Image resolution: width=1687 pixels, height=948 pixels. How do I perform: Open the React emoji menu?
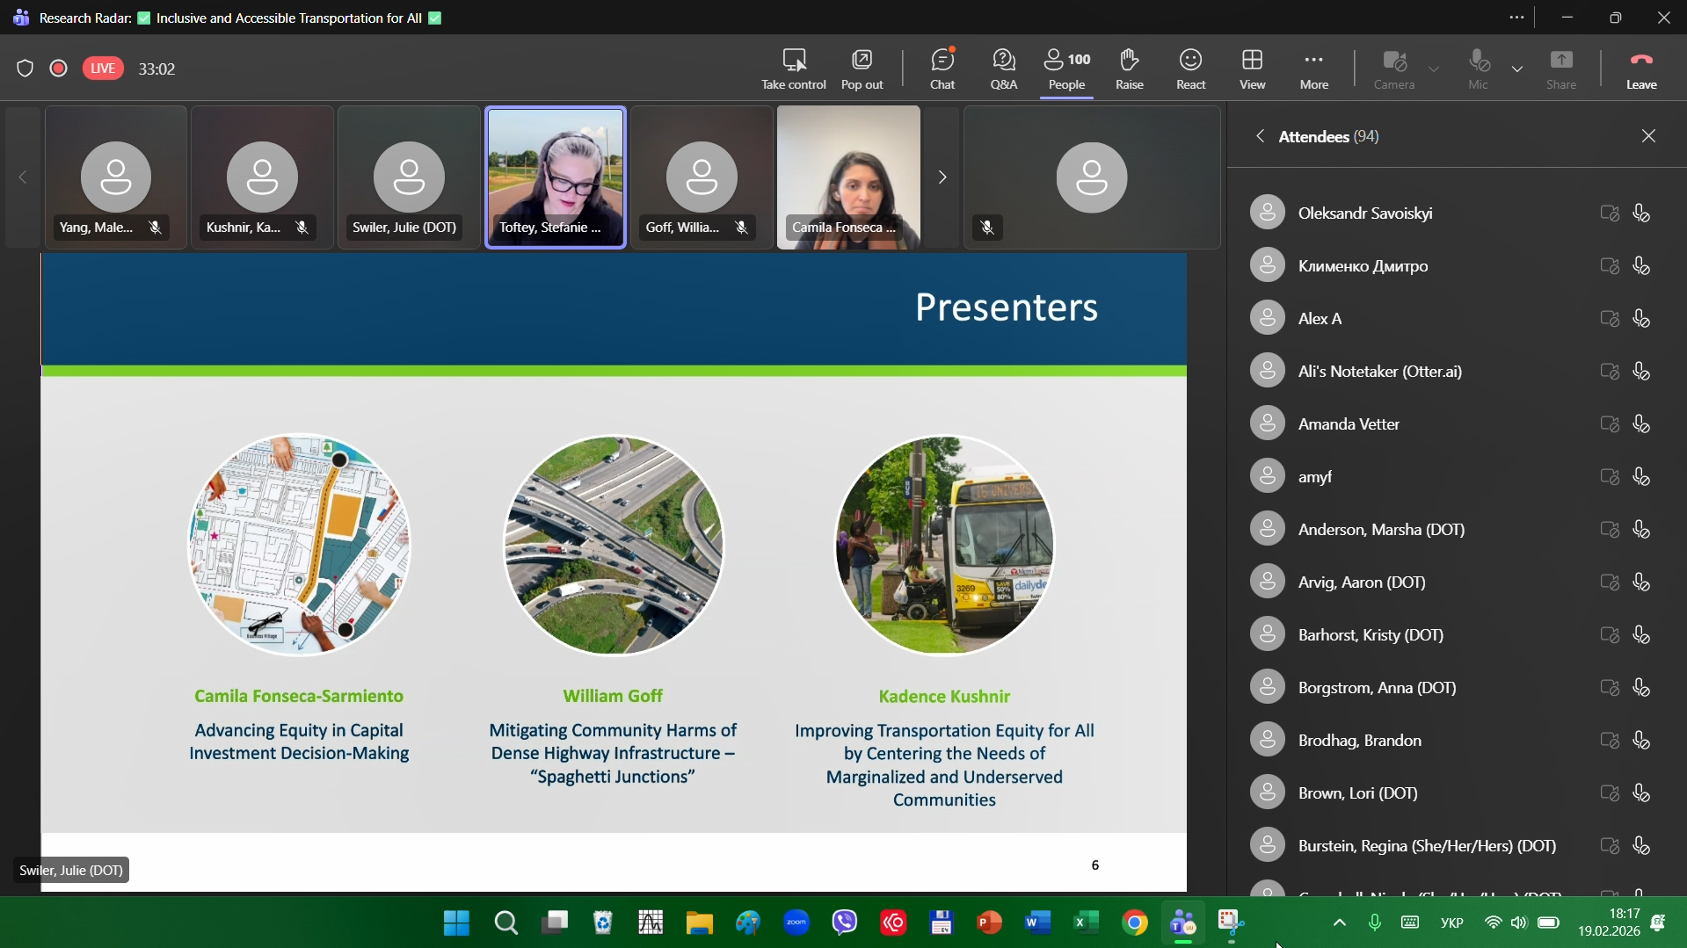point(1191,69)
